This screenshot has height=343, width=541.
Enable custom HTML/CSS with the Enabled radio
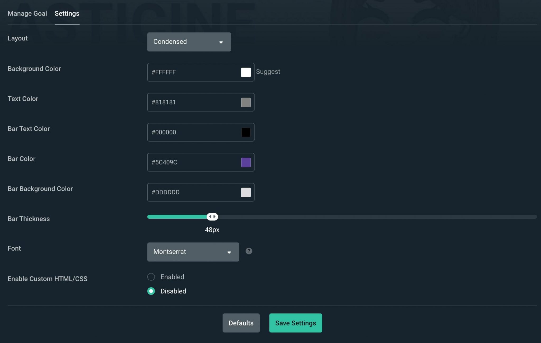pos(151,277)
